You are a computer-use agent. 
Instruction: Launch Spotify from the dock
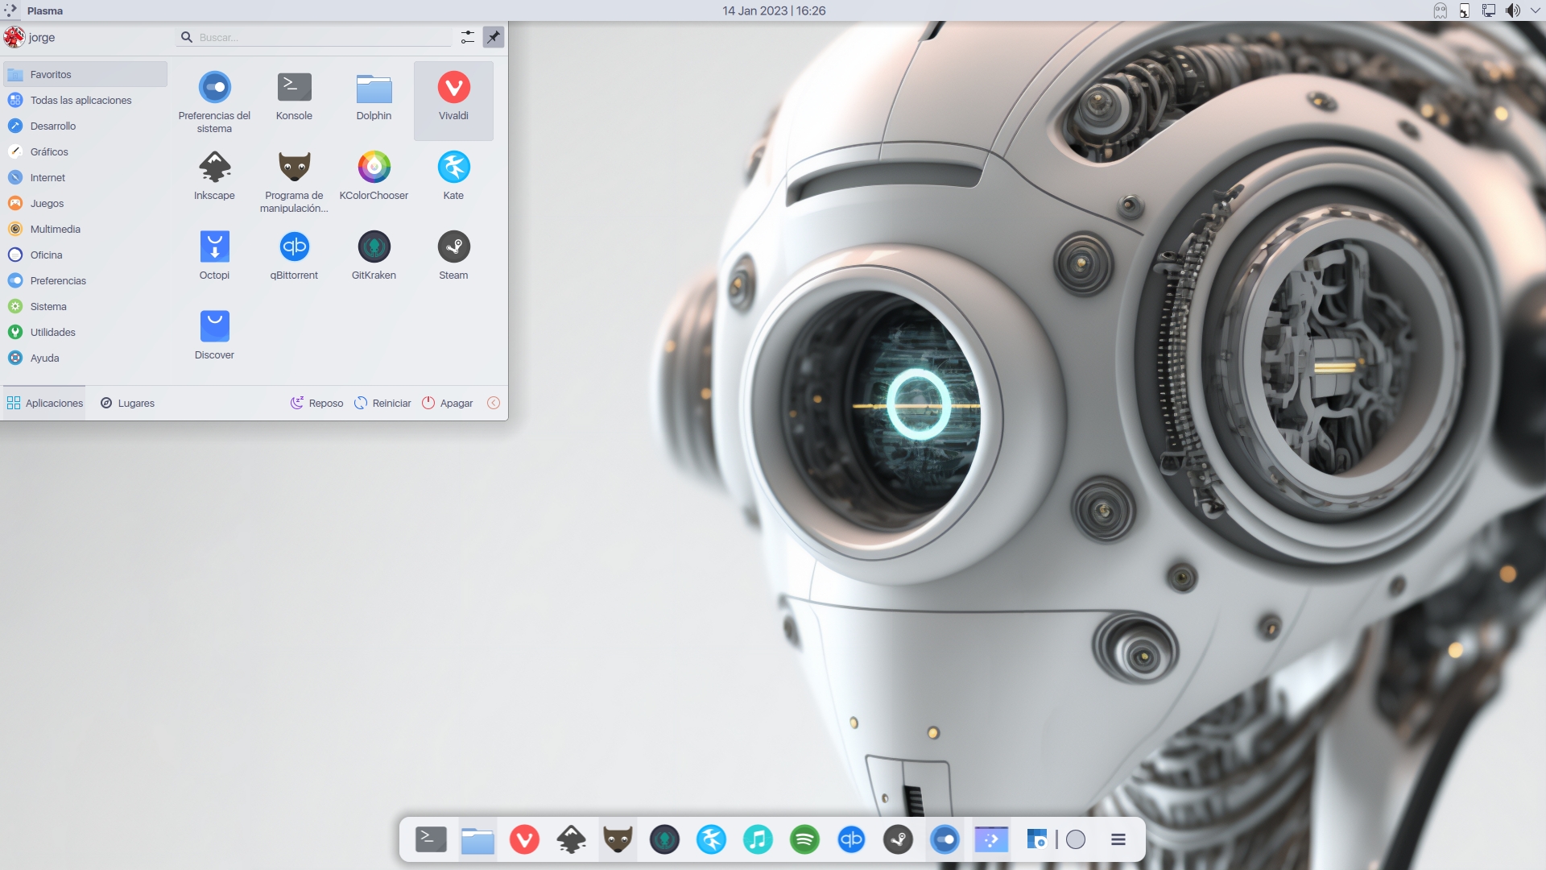[x=804, y=839]
